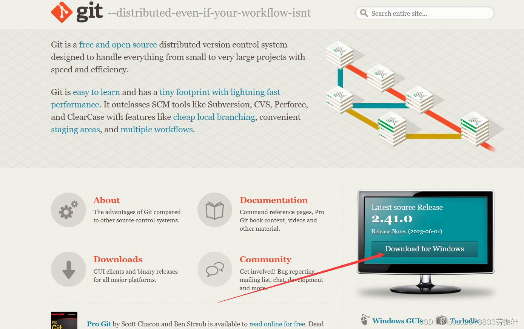The width and height of the screenshot is (524, 329).
Task: Click the mouse icon beside Windows GUIs
Action: (364, 320)
